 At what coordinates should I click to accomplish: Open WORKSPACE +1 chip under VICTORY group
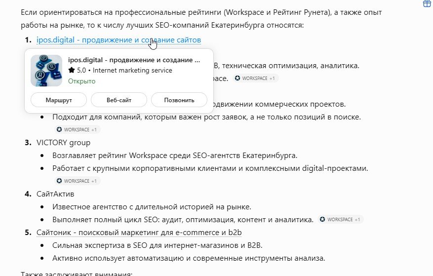[77, 181]
